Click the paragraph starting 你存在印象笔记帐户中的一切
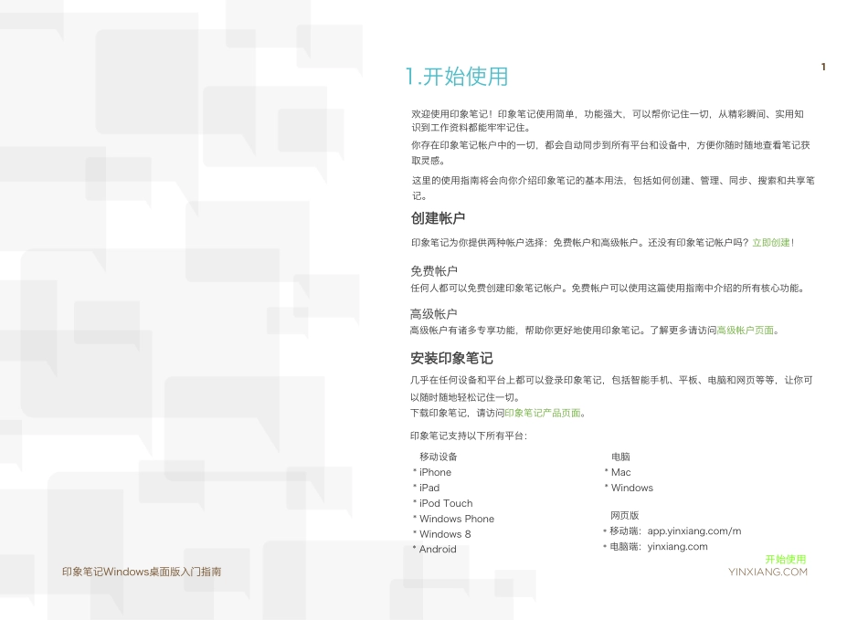Image resolution: width=868 pixels, height=620 pixels. pyautogui.click(x=610, y=152)
